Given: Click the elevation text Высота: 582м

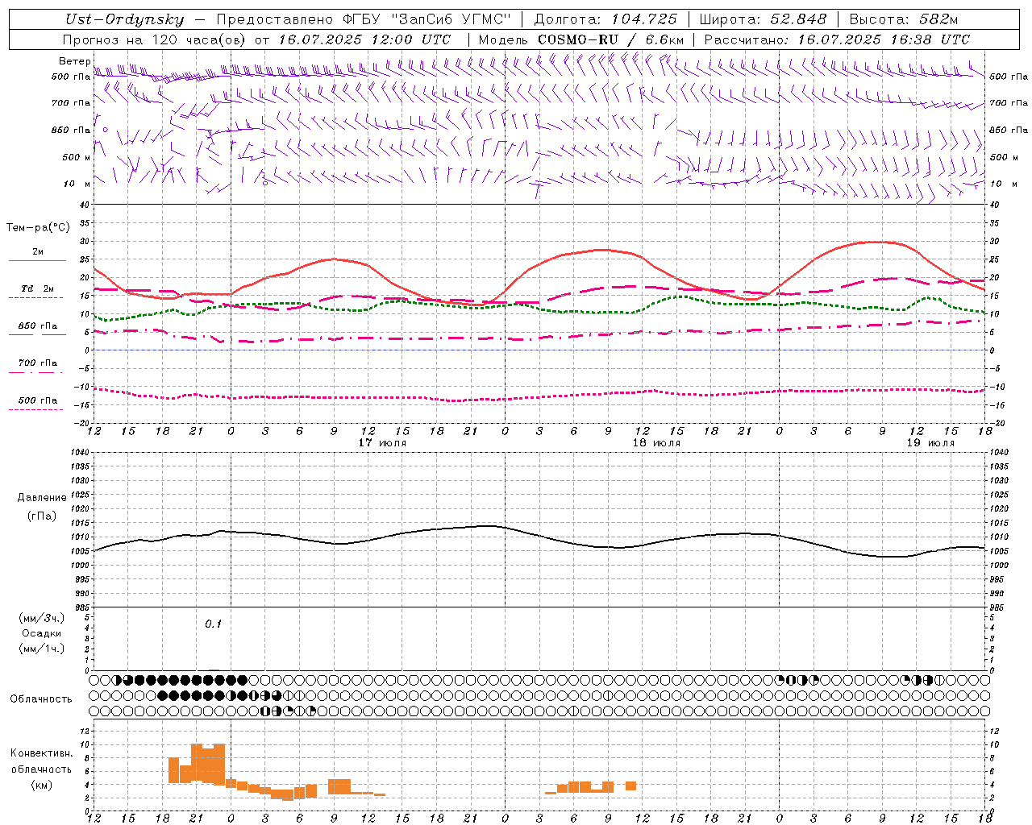Looking at the screenshot, I should 904,19.
